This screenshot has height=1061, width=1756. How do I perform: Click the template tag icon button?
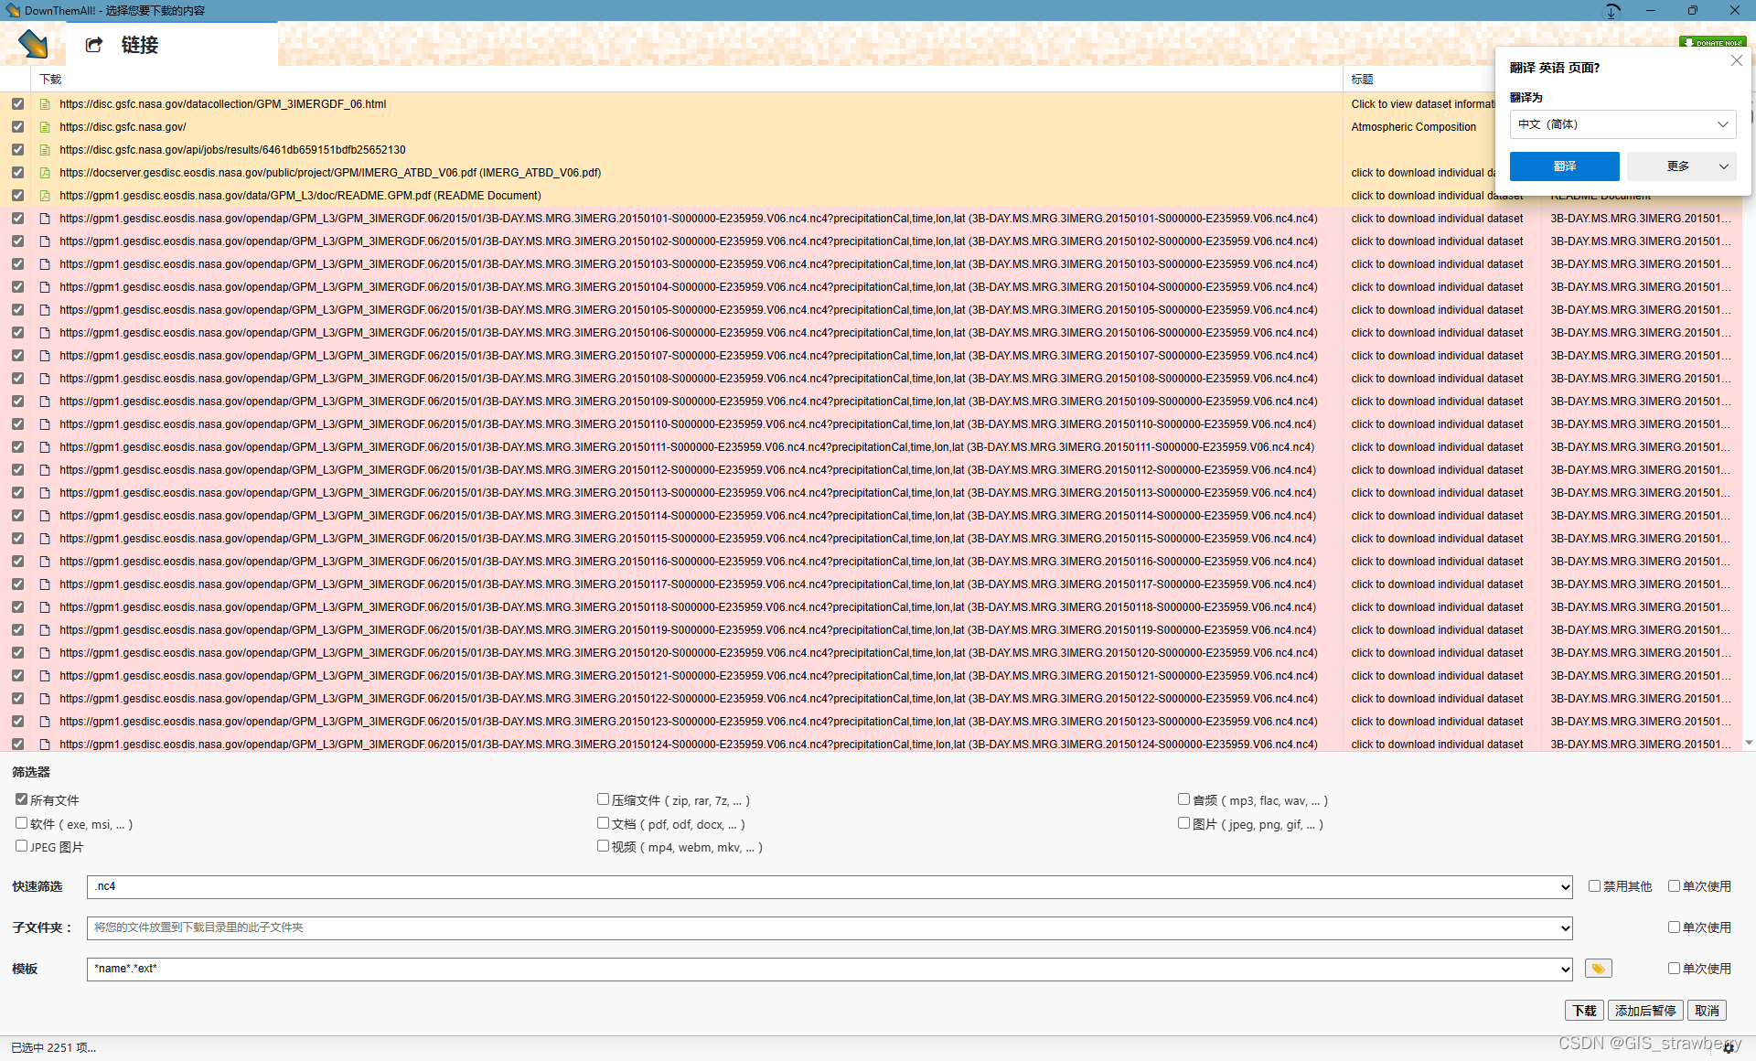coord(1598,969)
